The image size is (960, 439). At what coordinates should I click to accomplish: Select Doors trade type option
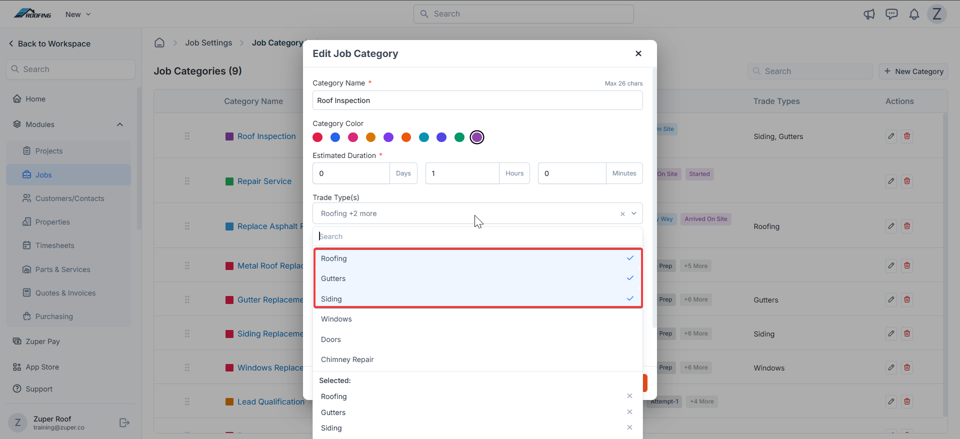click(x=477, y=339)
